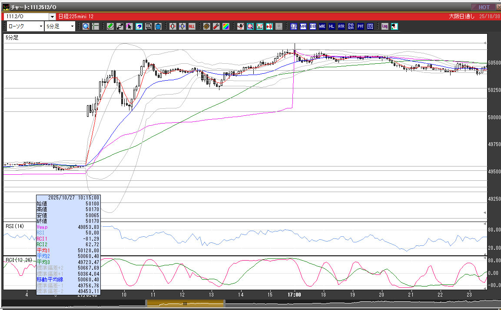Open the 5分足 timeframe dropdown
This screenshot has height=310, width=501.
coord(72,26)
